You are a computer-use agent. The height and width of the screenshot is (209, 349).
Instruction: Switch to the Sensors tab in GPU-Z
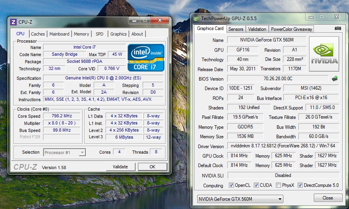pos(236,29)
